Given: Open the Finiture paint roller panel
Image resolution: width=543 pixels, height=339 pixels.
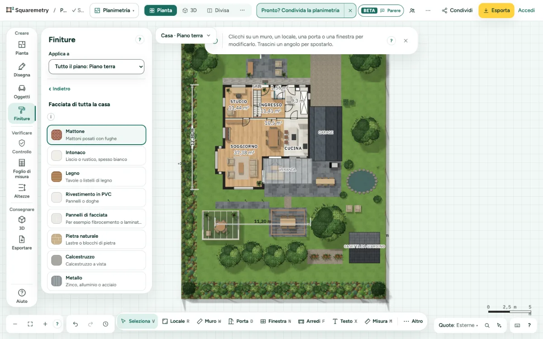Looking at the screenshot, I should pos(22,113).
